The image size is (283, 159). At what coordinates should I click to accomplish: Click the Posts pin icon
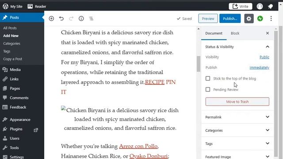point(5,18)
